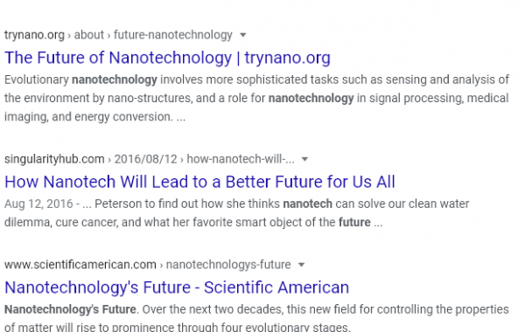Viewport: 525px width, 332px height.
Task: Click the bold 'future' word in singularityhub snippet
Action: [x=354, y=222]
